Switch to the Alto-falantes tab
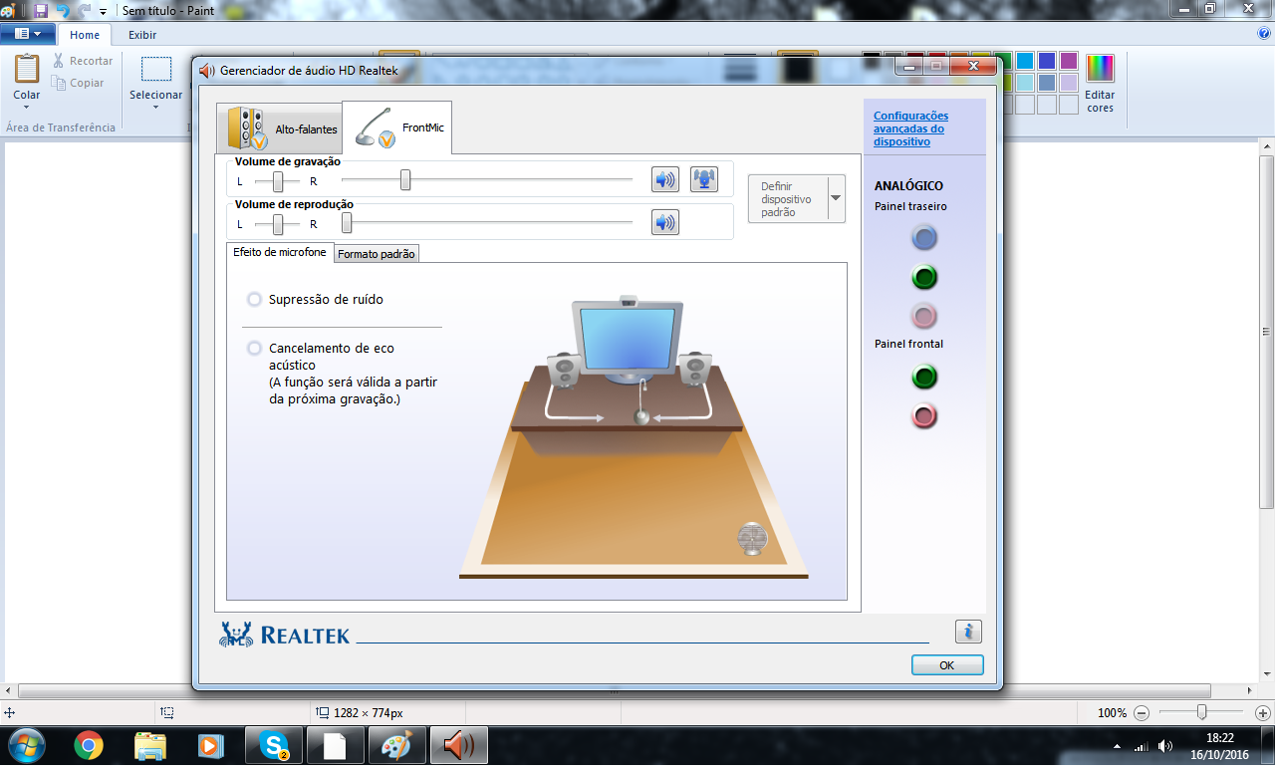1277x771 pixels. [280, 128]
